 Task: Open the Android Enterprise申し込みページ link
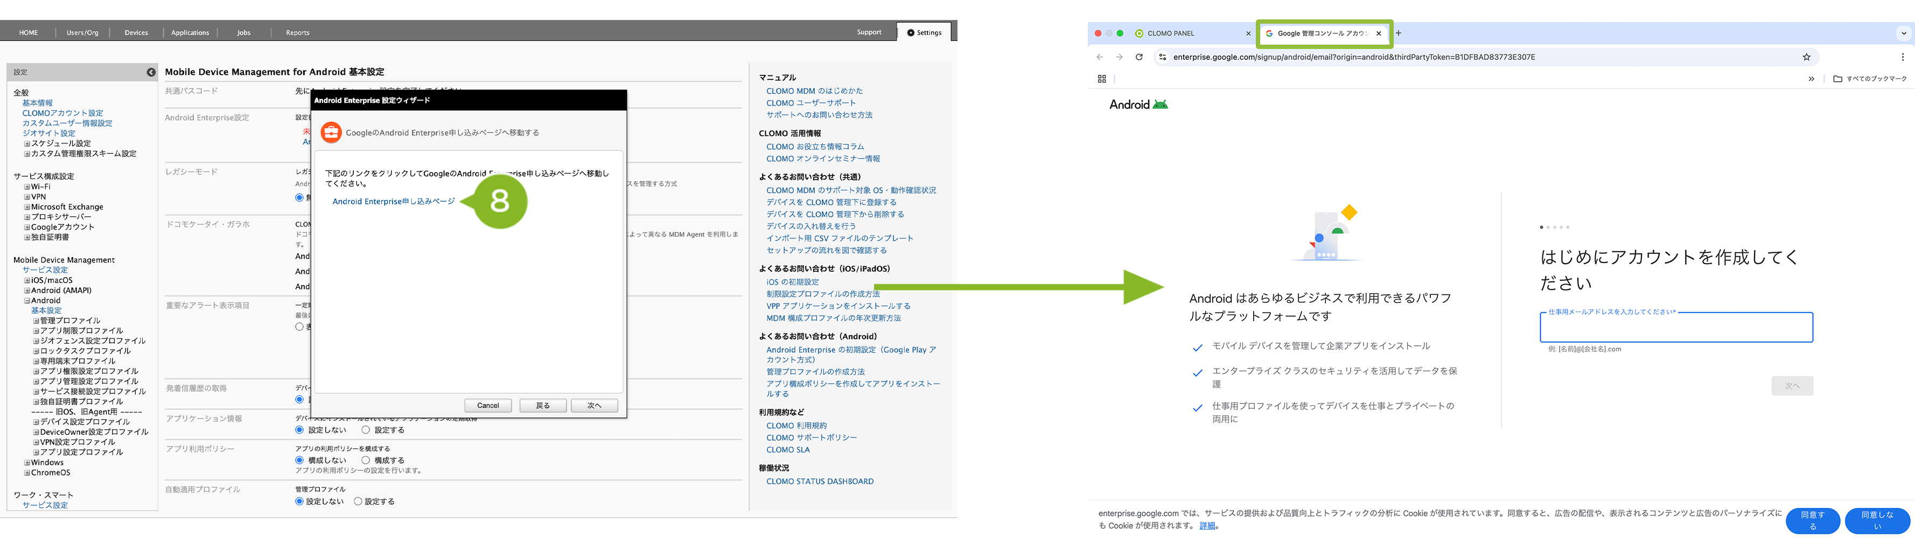[x=393, y=201]
